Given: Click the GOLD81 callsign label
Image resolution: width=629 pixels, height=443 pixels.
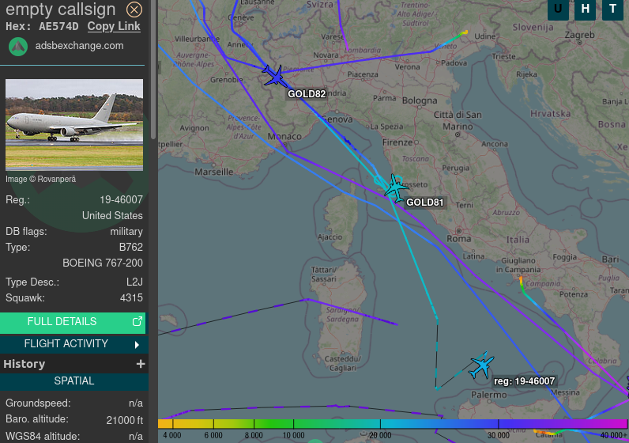Looking at the screenshot, I should [425, 203].
